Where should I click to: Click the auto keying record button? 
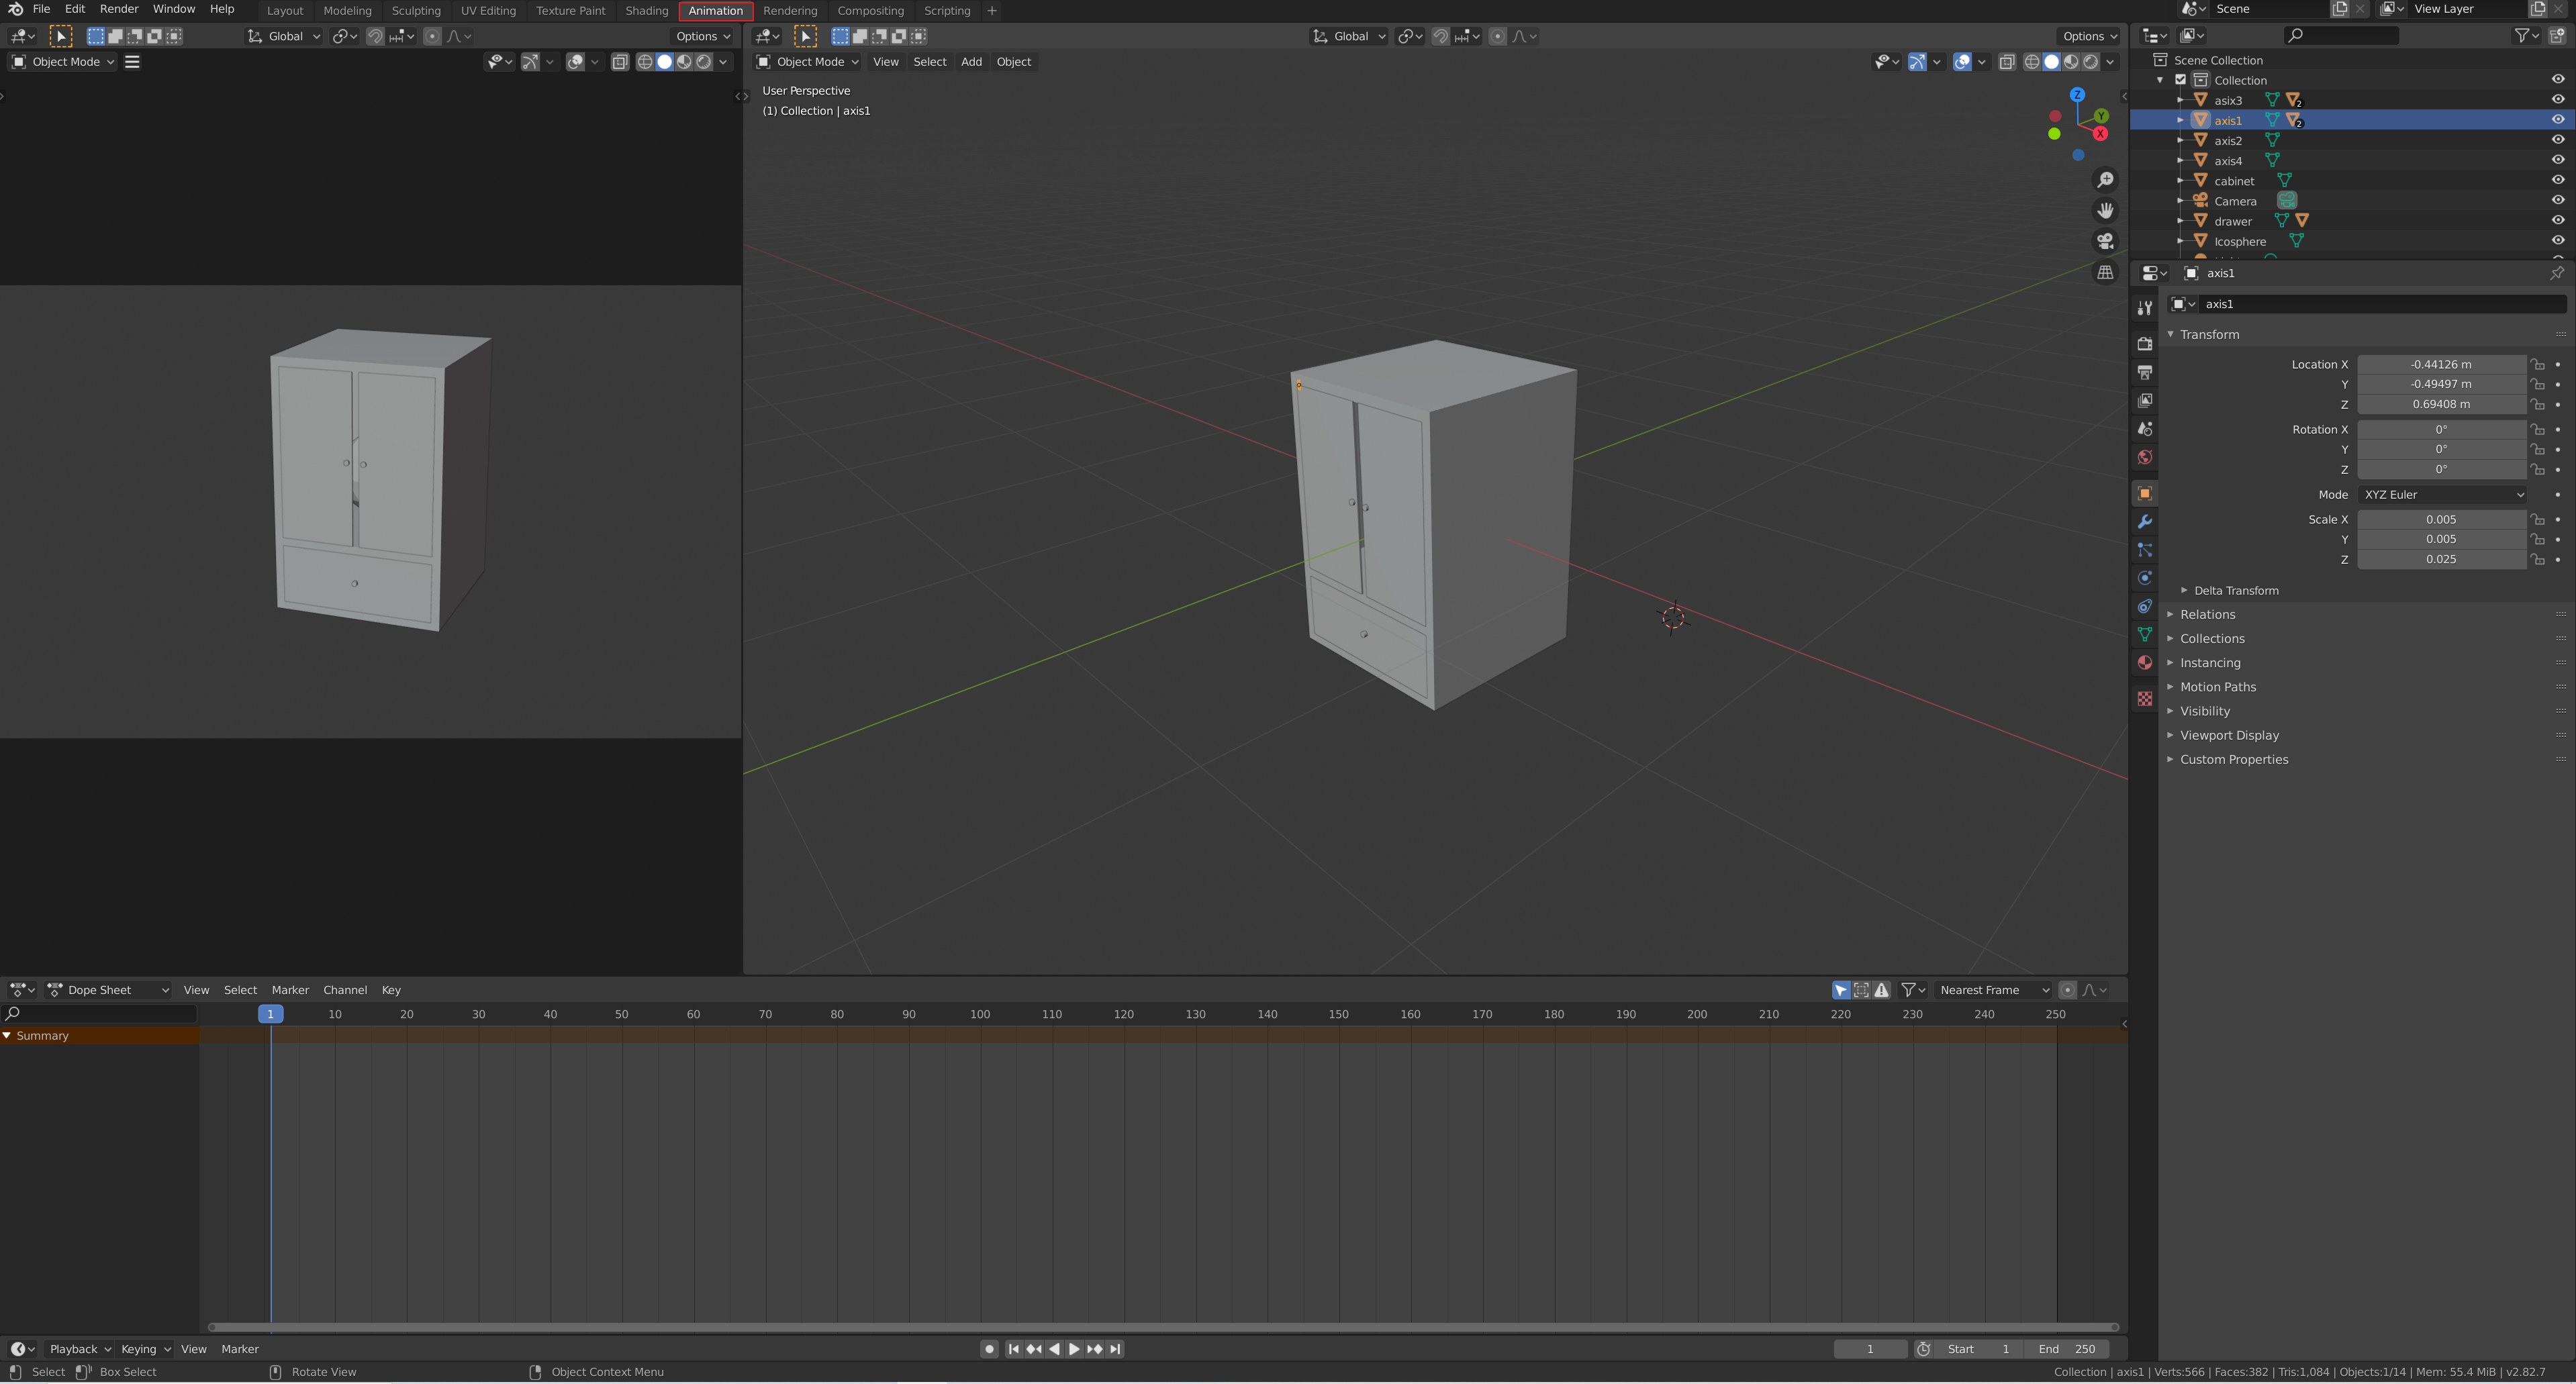[989, 1349]
